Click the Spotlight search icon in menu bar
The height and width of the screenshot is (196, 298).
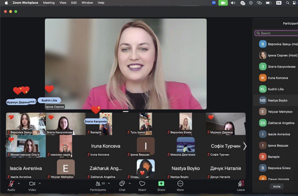(x=287, y=3)
